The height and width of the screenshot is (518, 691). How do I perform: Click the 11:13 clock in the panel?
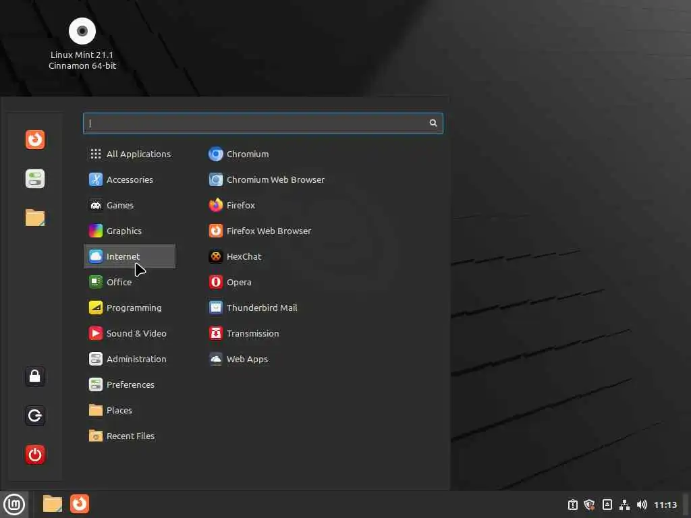point(665,505)
